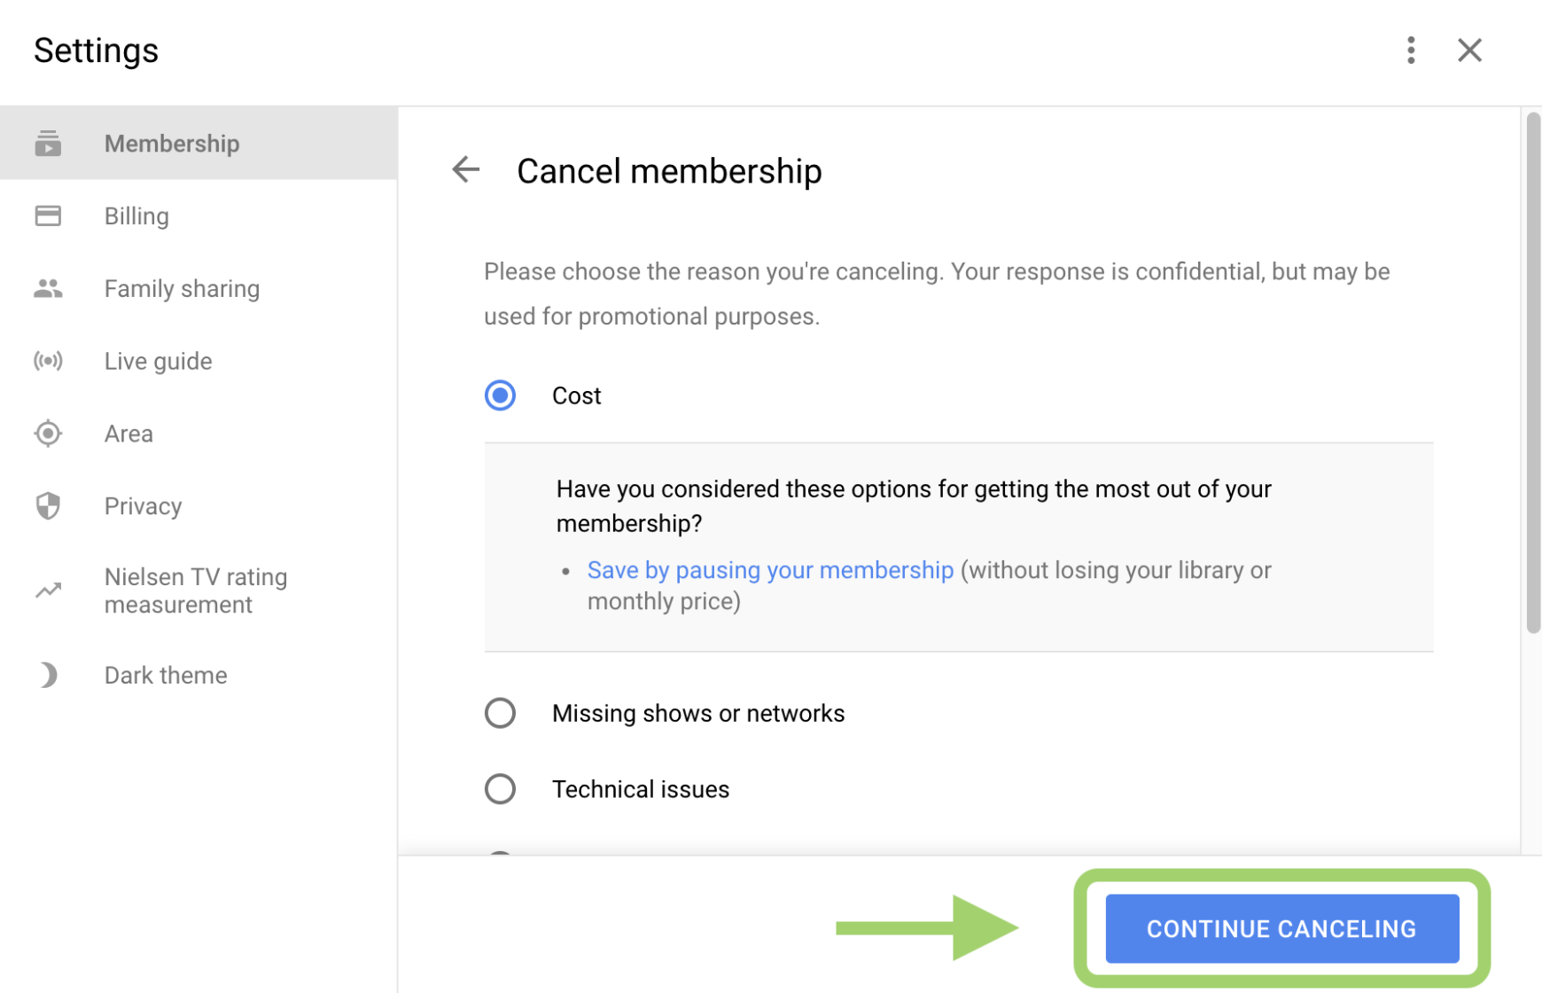Choose Missing shows or networks reason
The image size is (1542, 993).
pyautogui.click(x=500, y=713)
